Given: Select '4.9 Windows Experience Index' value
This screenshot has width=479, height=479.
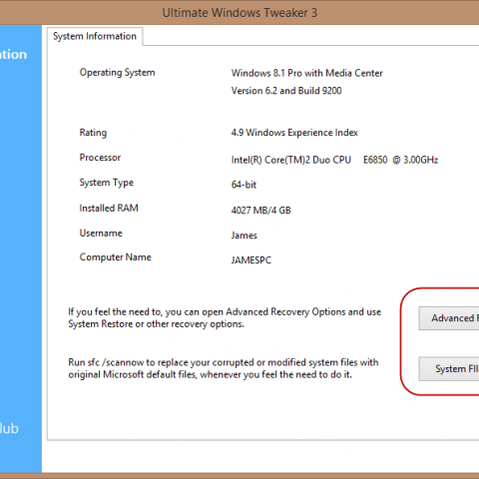Looking at the screenshot, I should pyautogui.click(x=294, y=133).
